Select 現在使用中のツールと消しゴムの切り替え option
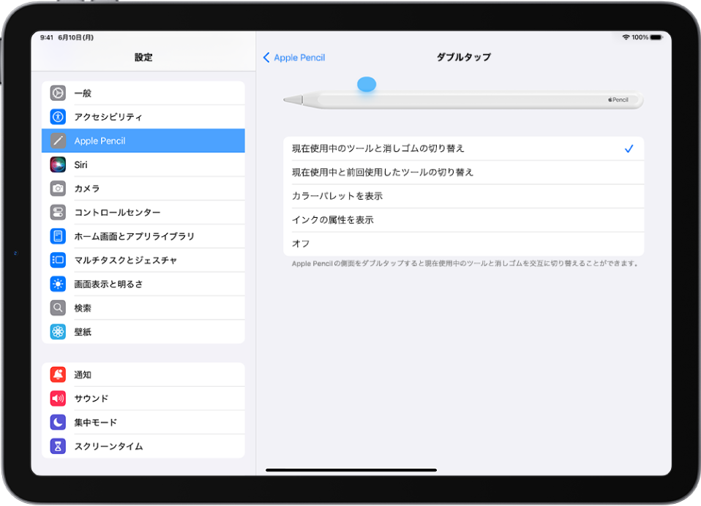701x506 pixels. (464, 148)
